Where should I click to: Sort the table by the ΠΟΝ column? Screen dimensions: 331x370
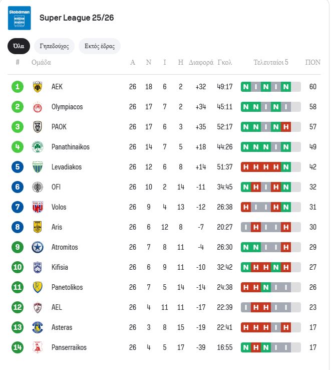click(x=313, y=63)
